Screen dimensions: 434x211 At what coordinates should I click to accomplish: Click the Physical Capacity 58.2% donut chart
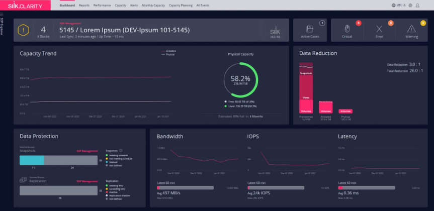[x=240, y=79]
